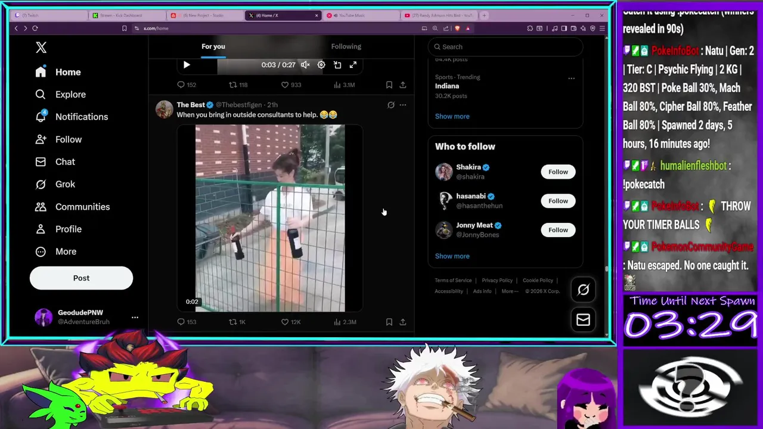The height and width of the screenshot is (429, 763).
Task: Repost the post with 118 reposts
Action: [x=238, y=85]
